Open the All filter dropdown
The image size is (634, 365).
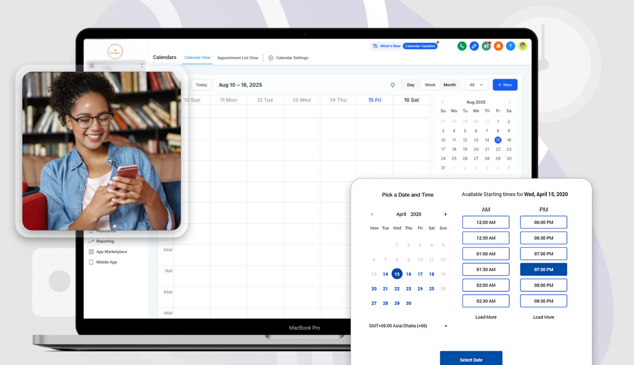click(x=476, y=85)
